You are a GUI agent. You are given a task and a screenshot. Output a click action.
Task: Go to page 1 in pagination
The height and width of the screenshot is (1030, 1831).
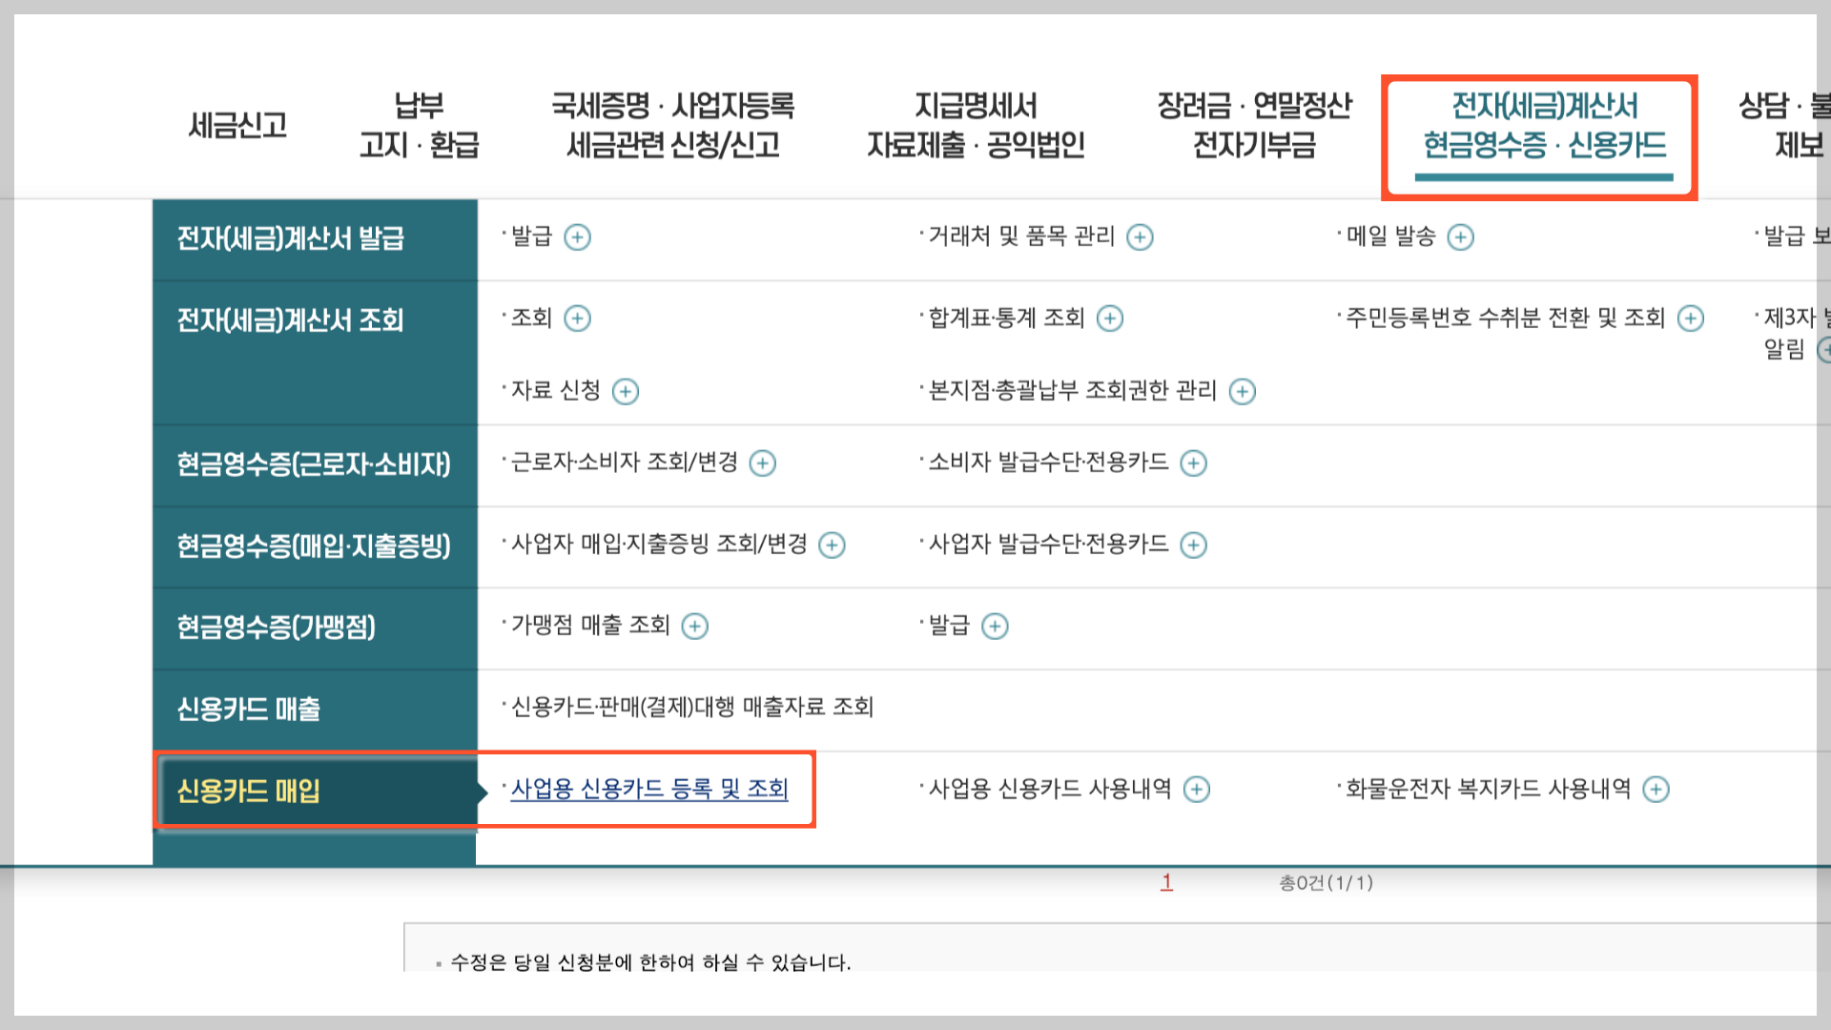point(1166,882)
